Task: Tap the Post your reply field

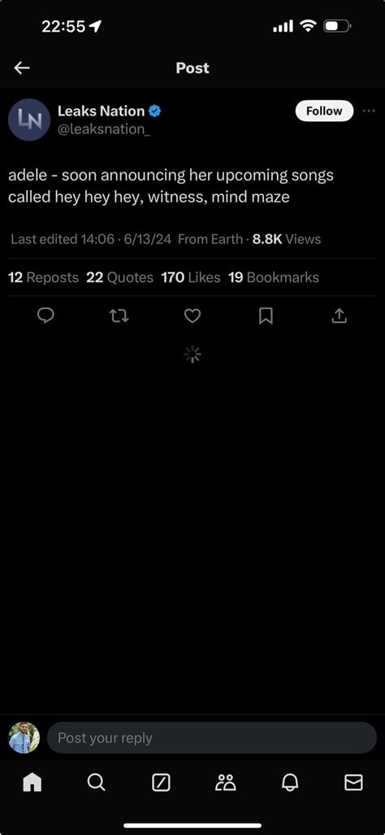Action: point(212,737)
